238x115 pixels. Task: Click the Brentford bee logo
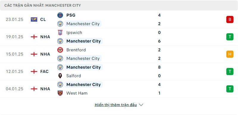(60, 50)
